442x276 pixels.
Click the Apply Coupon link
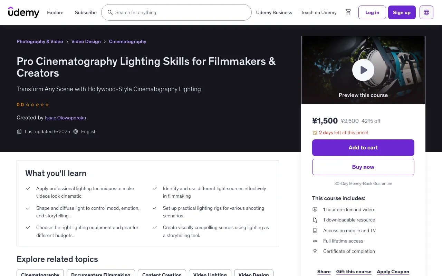(393, 272)
